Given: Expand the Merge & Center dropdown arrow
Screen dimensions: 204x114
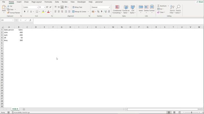Looking at the screenshot, I should click(x=88, y=12).
